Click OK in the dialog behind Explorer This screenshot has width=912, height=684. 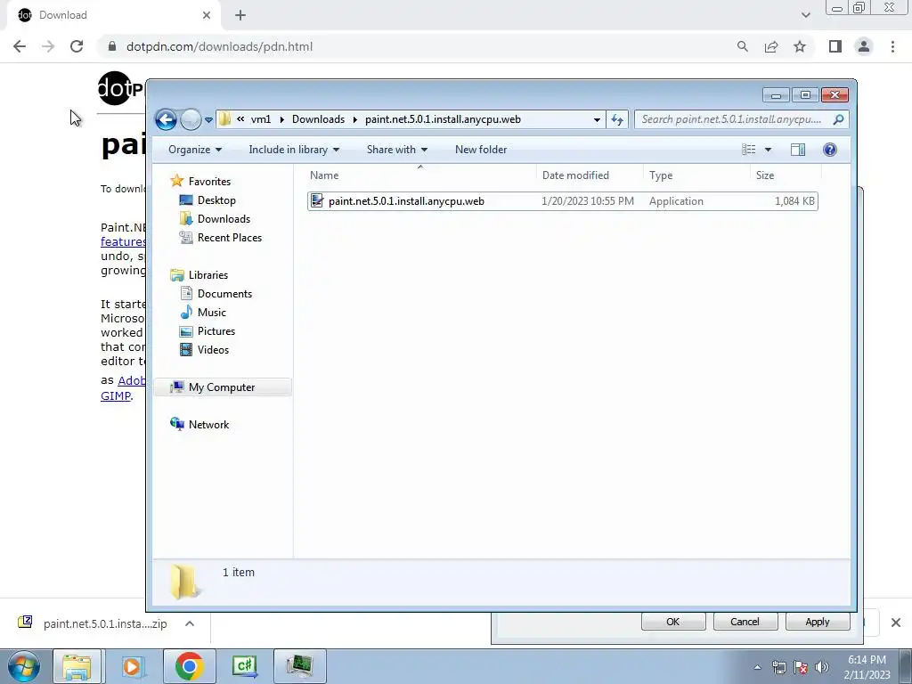pyautogui.click(x=673, y=622)
